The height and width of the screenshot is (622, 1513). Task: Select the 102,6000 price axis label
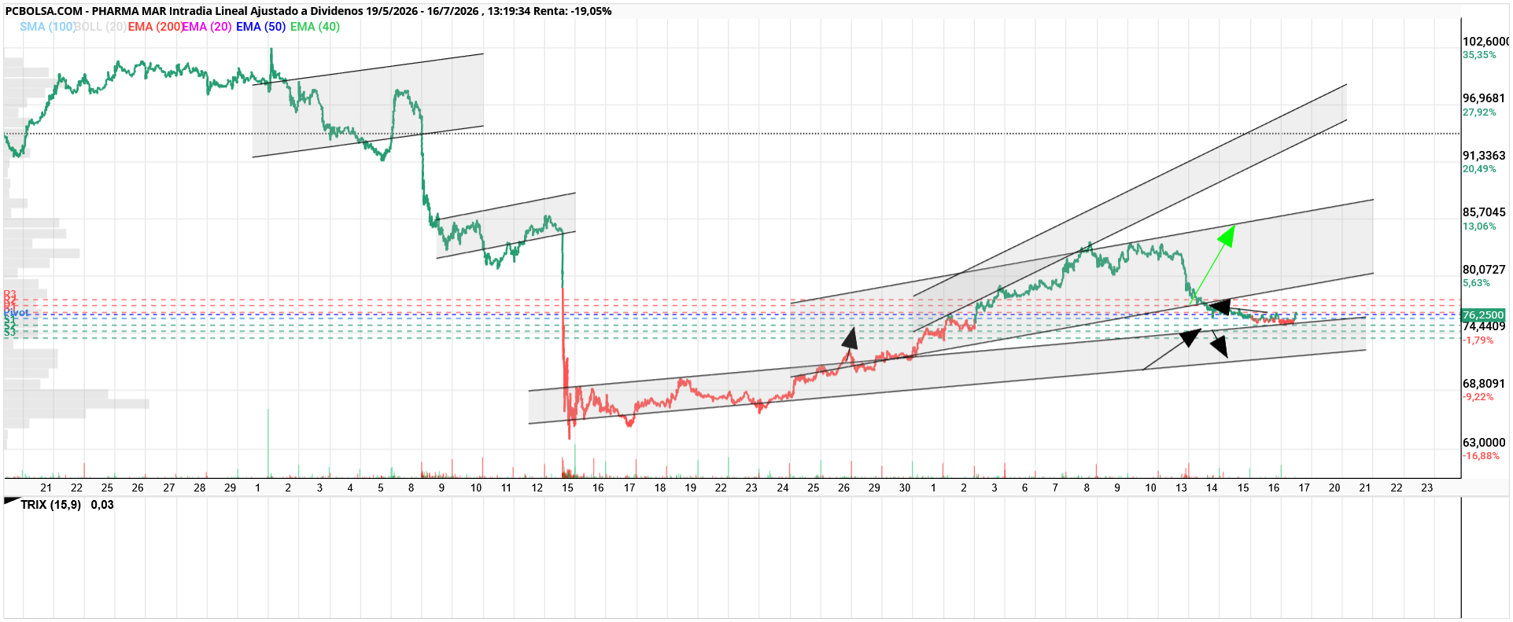[x=1485, y=42]
